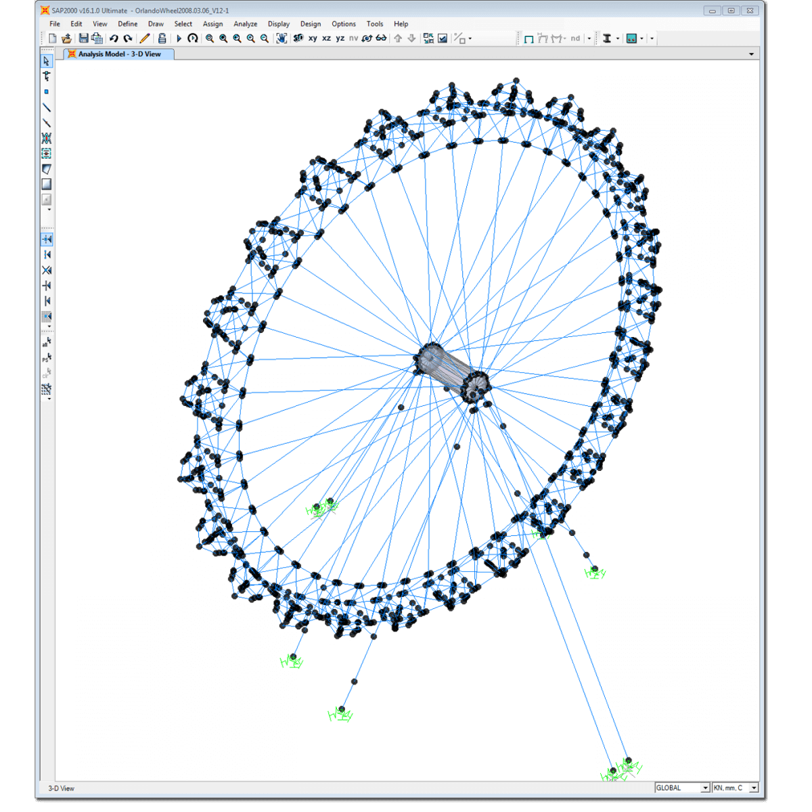This screenshot has height=812, width=812.
Task: Open the teal display color swatch button
Action: coord(631,39)
